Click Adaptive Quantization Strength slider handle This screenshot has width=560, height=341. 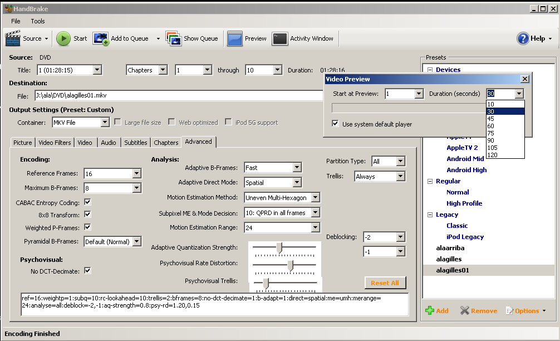click(x=279, y=247)
